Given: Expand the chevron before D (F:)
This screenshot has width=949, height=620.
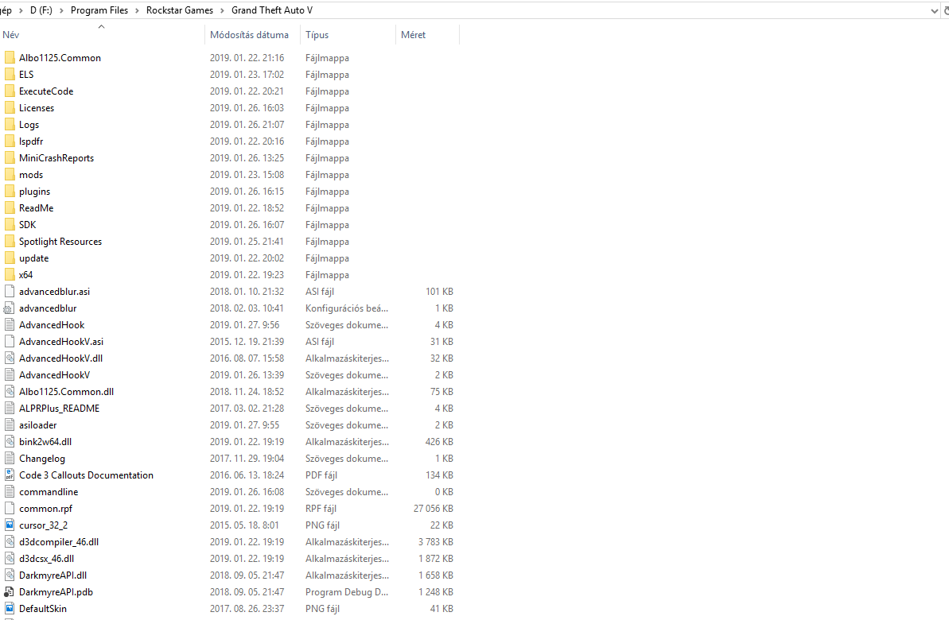Looking at the screenshot, I should click(x=21, y=10).
